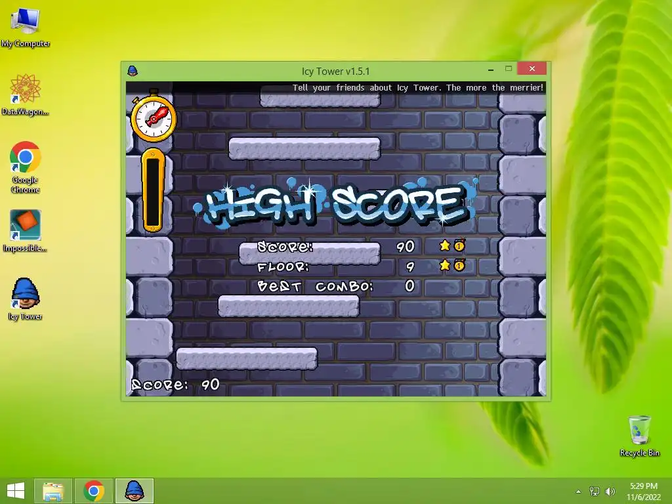Click the Icy Tower taskbar button
The image size is (672, 504).
134,491
